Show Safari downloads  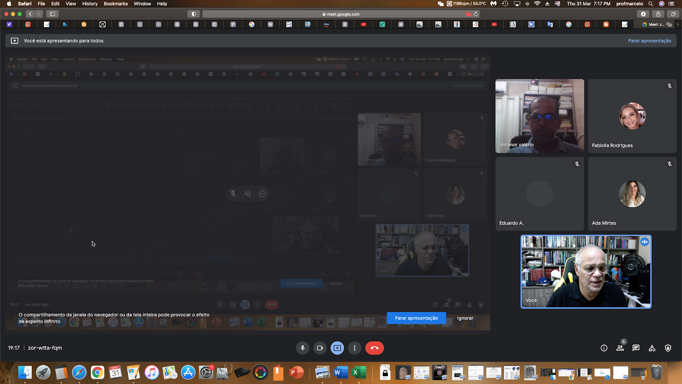point(643,14)
